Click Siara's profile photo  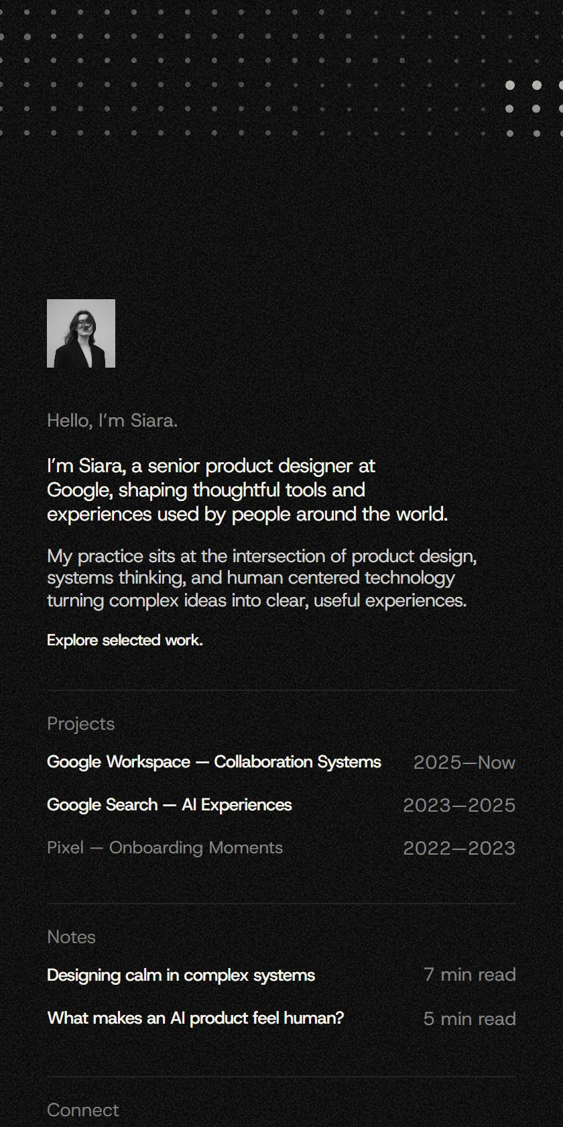81,333
